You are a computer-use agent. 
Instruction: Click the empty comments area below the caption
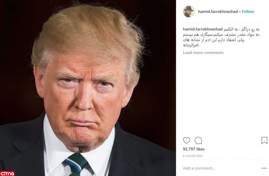pyautogui.click(x=225, y=94)
